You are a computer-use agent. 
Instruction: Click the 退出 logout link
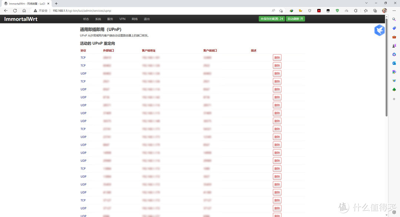pyautogui.click(x=147, y=19)
